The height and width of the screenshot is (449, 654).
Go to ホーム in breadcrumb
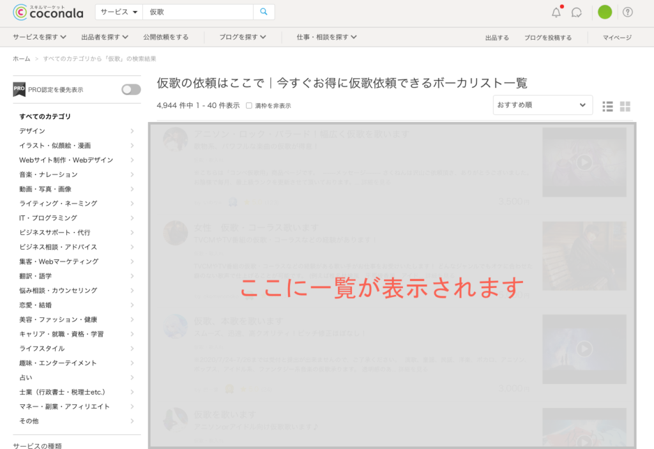[21, 59]
